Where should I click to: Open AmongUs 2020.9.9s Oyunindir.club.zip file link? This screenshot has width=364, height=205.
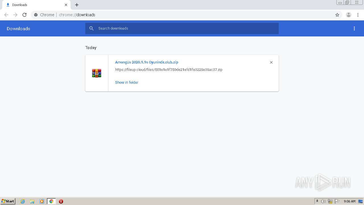coord(146,62)
